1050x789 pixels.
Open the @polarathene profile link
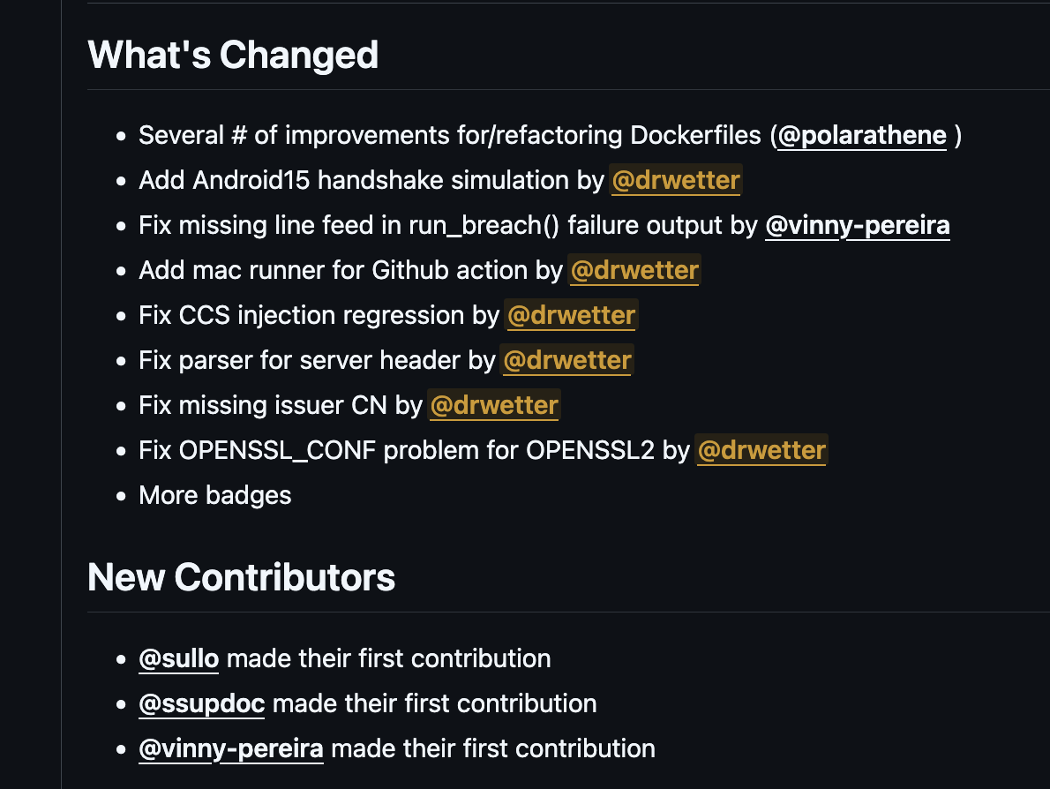[862, 136]
